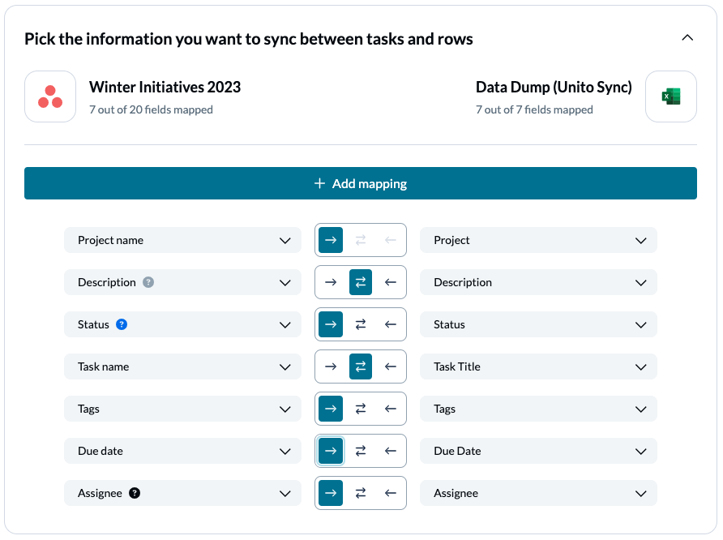Click the help icon next to Assignee

click(135, 493)
